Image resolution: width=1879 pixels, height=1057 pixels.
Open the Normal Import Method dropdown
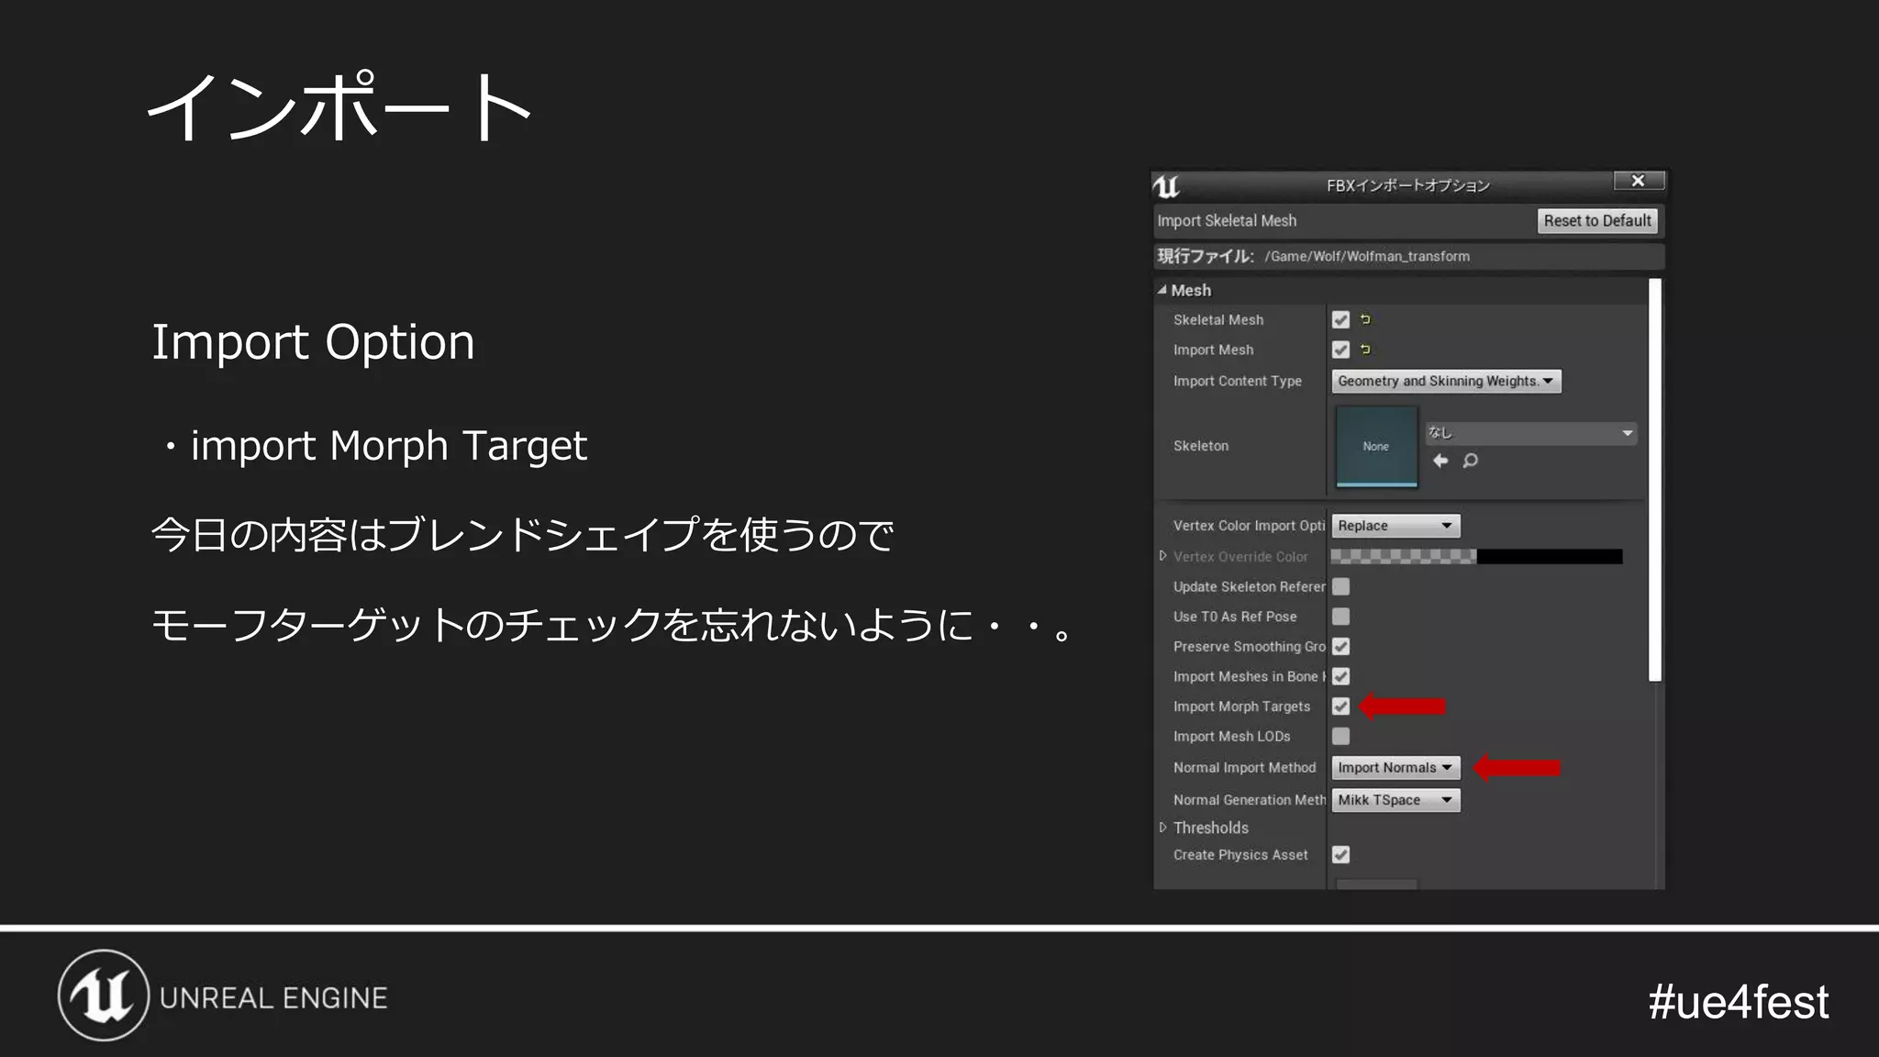1395,768
